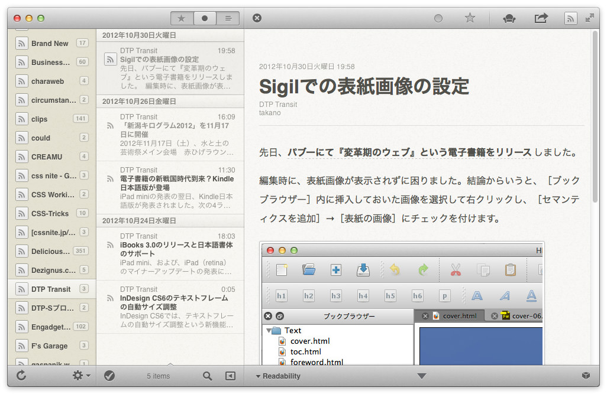Open the search magnifier
The width and height of the screenshot is (607, 394).
208,376
